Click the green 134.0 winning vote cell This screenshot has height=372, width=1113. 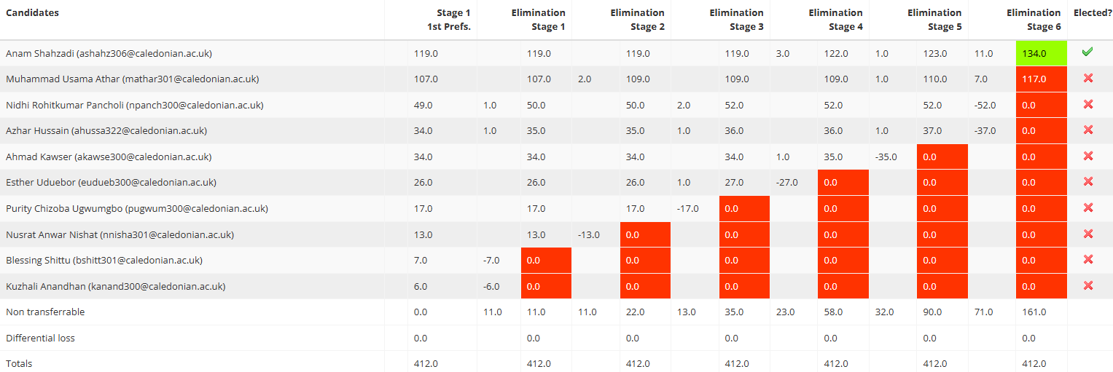click(x=1041, y=53)
